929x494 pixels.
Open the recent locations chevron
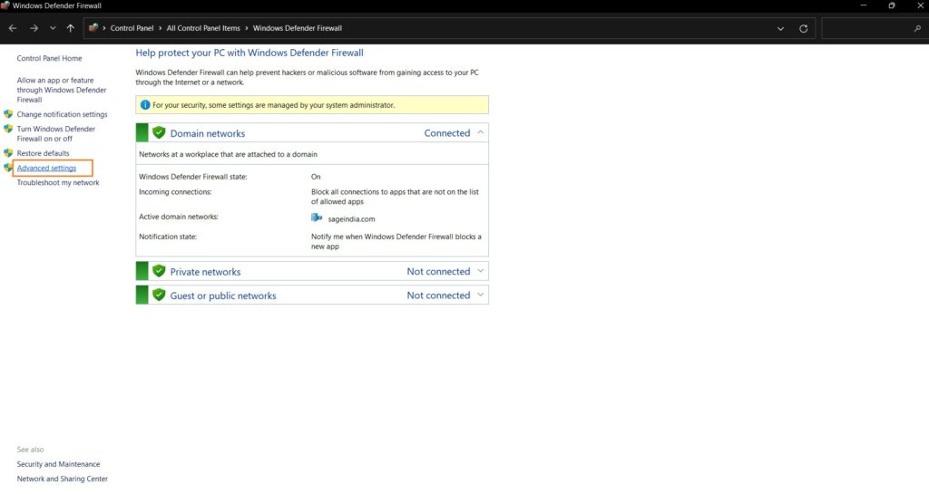[53, 28]
